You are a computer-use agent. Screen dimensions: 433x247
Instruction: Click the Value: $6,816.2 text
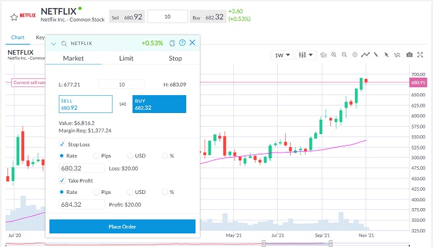pos(77,123)
